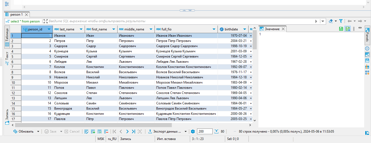The image size is (371, 143).
Task: Open person_id column filter dropdown
Action: pyautogui.click(x=49, y=29)
